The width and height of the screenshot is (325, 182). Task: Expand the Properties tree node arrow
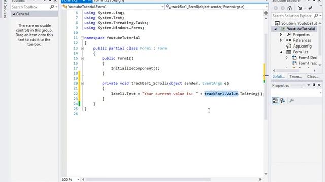point(281,35)
